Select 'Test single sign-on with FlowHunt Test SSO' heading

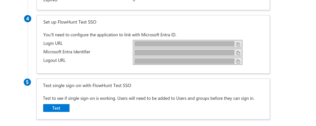(x=87, y=85)
